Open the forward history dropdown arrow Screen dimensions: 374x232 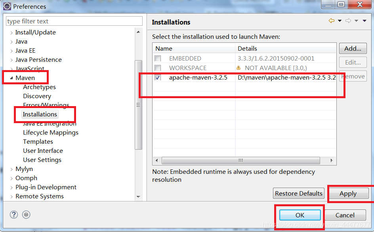356,21
